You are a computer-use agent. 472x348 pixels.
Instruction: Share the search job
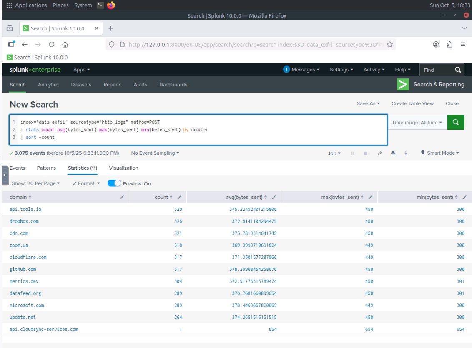click(x=380, y=153)
